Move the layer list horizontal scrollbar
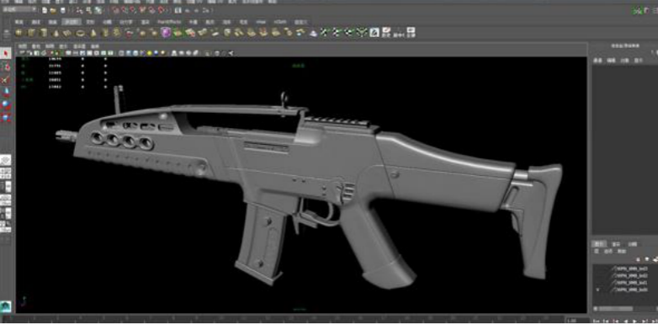Image resolution: width=658 pixels, height=325 pixels. click(616, 309)
